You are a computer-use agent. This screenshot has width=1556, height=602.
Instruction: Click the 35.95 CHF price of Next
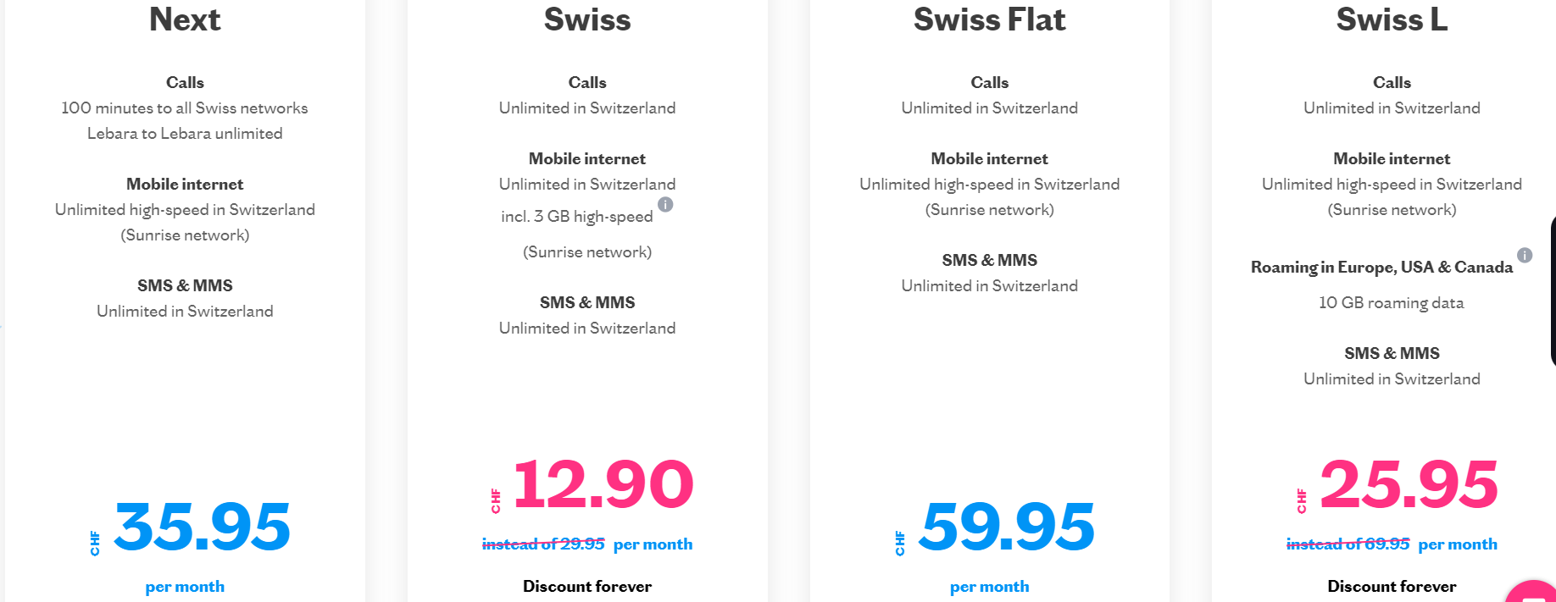(202, 526)
